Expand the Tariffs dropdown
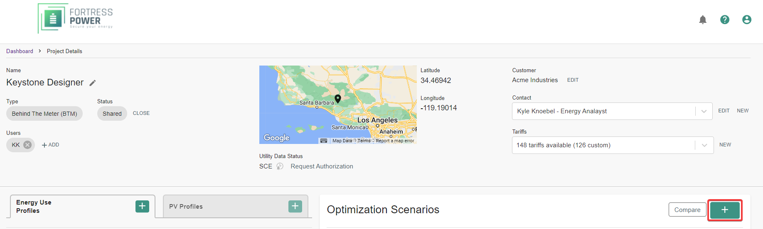This screenshot has width=763, height=229. 704,145
